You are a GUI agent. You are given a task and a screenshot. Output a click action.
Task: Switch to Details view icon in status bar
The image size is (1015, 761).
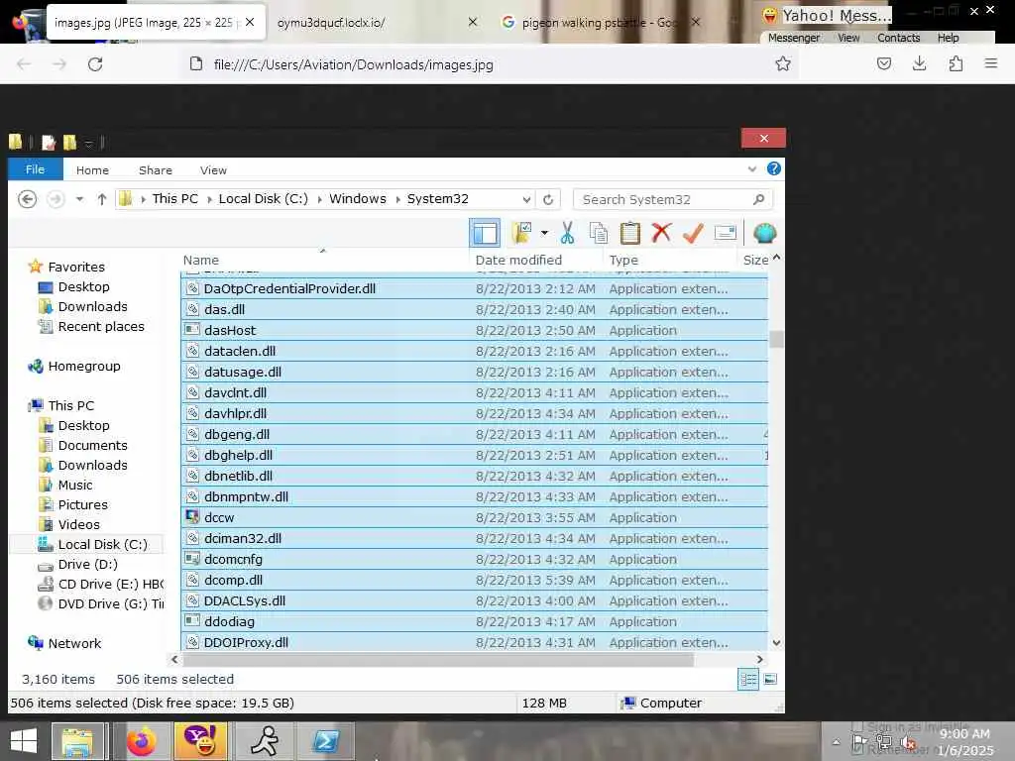click(x=748, y=680)
